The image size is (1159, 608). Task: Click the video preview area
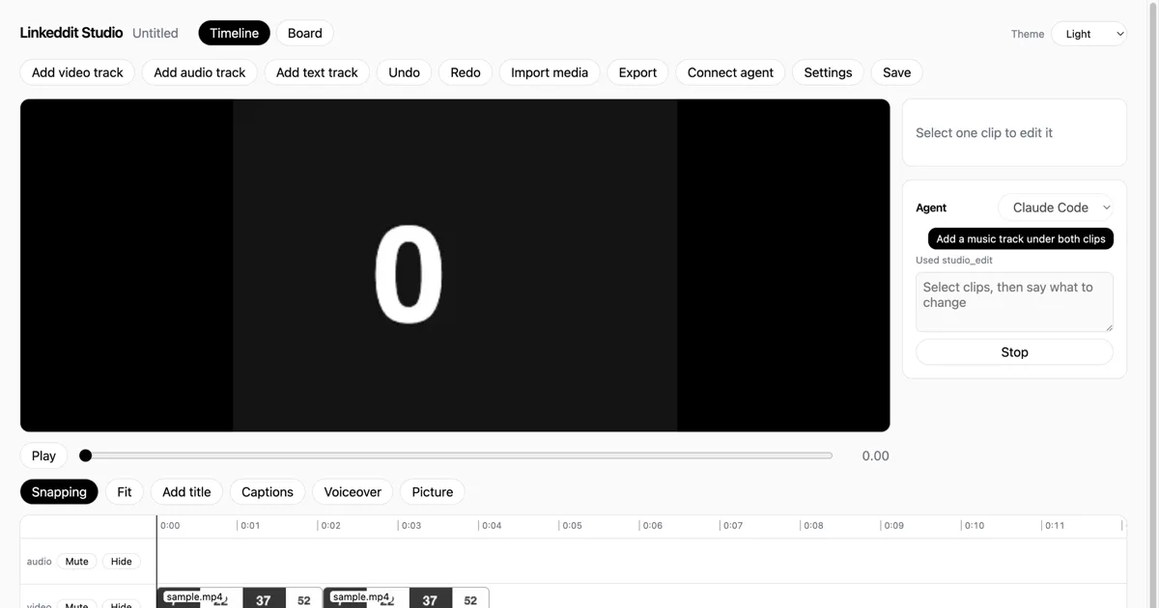[455, 265]
